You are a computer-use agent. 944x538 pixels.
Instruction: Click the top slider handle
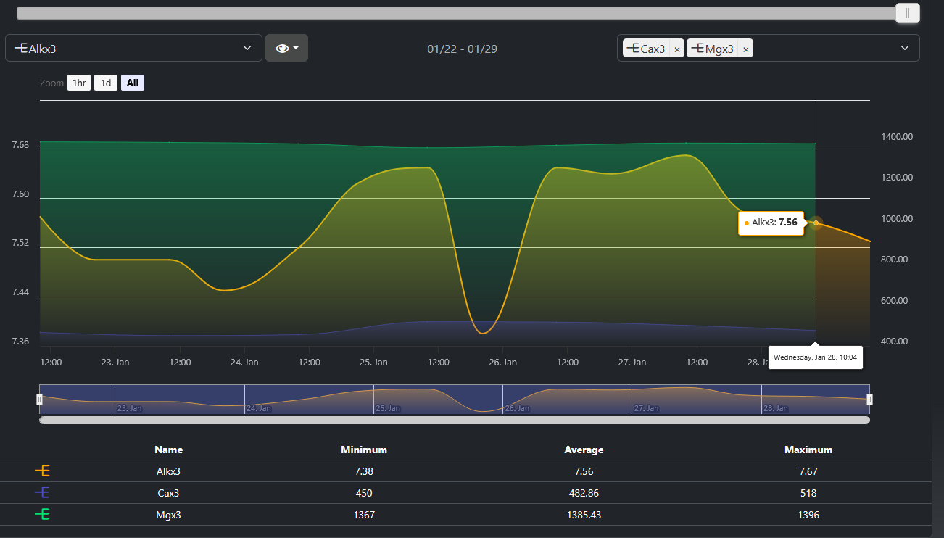907,13
